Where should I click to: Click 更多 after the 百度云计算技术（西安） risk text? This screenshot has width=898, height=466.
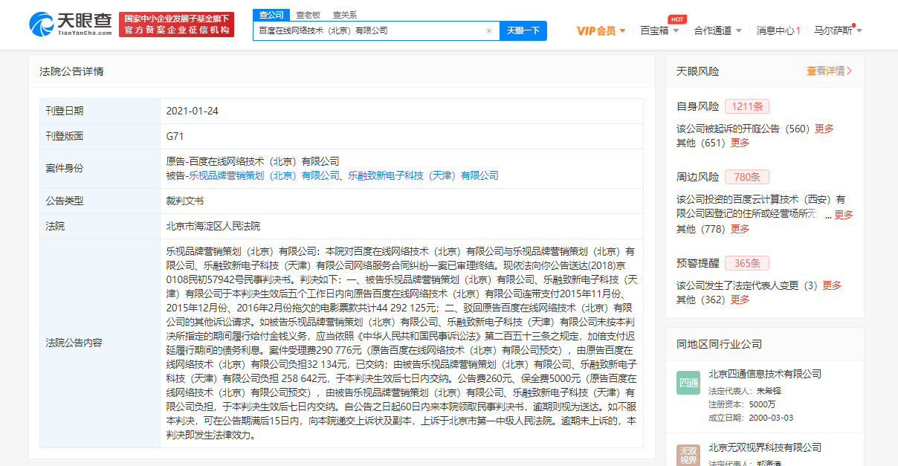click(844, 215)
